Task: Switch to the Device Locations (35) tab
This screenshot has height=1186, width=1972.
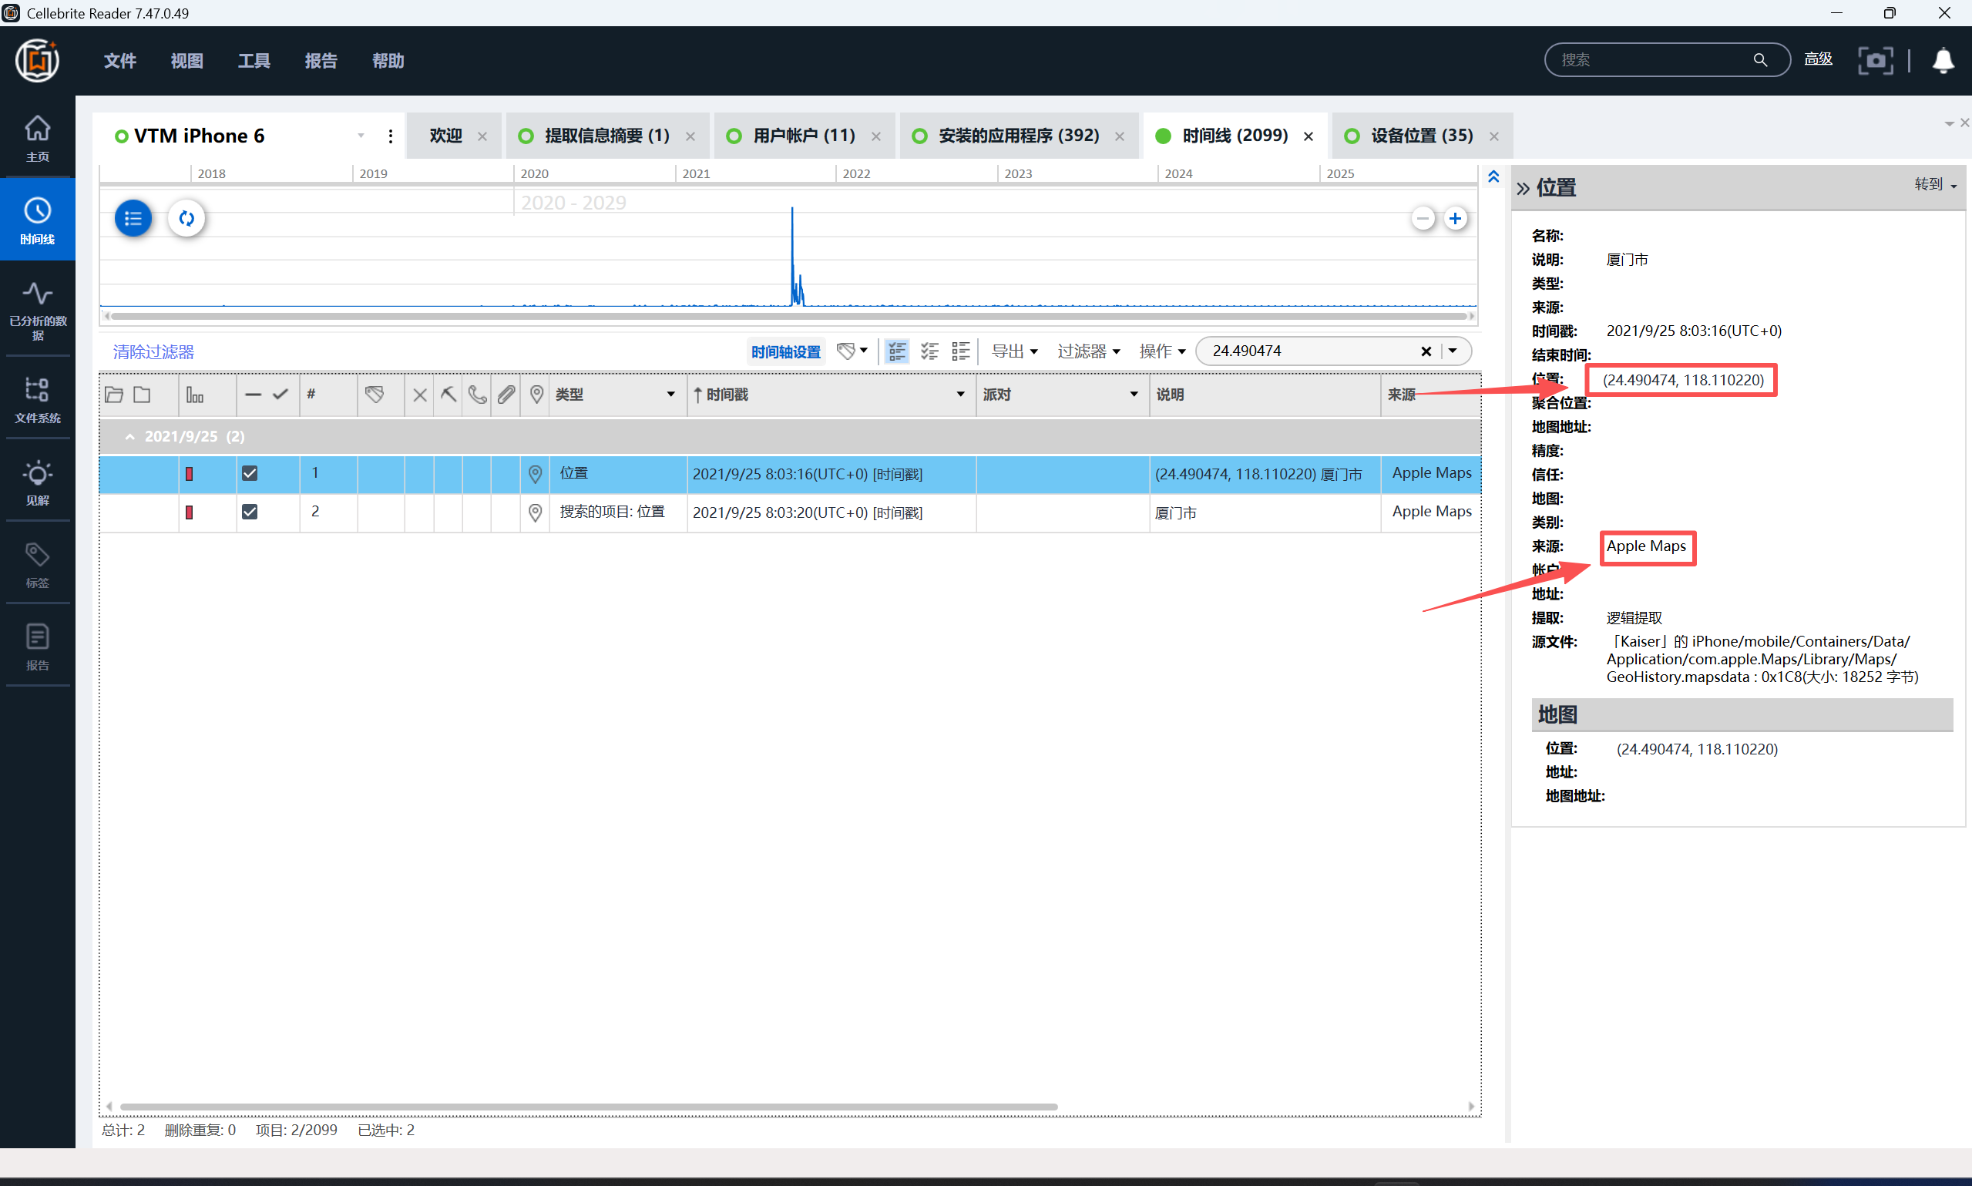Action: click(1421, 136)
